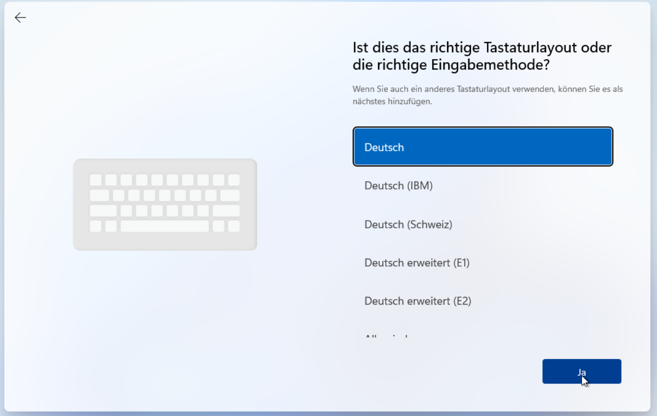The width and height of the screenshot is (657, 416).
Task: Select the Deutsch keyboard layout
Action: tap(483, 147)
